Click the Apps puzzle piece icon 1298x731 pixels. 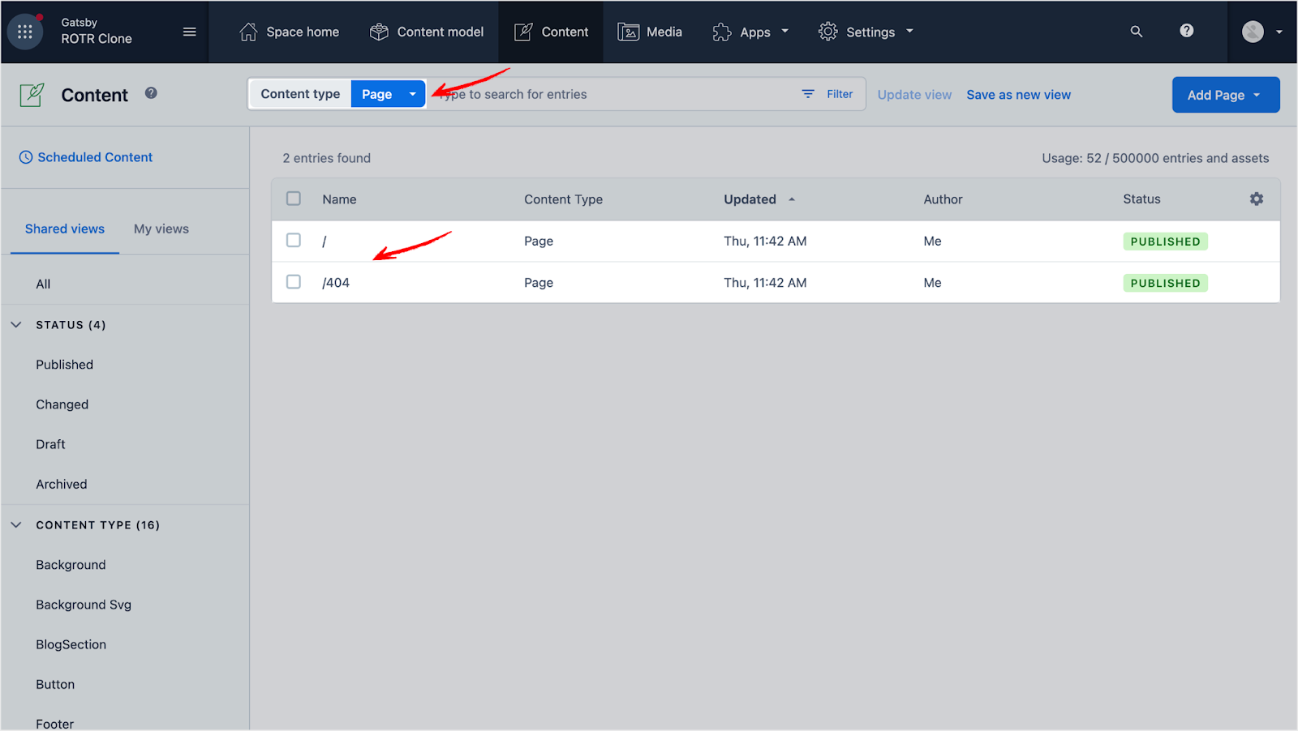[722, 32]
